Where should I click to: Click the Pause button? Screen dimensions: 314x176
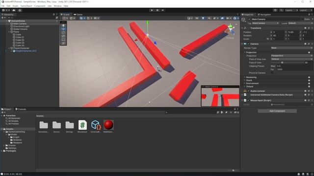(x=157, y=10)
